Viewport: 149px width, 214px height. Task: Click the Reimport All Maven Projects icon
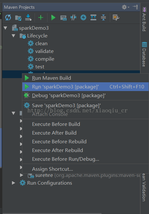[x=8, y=18]
